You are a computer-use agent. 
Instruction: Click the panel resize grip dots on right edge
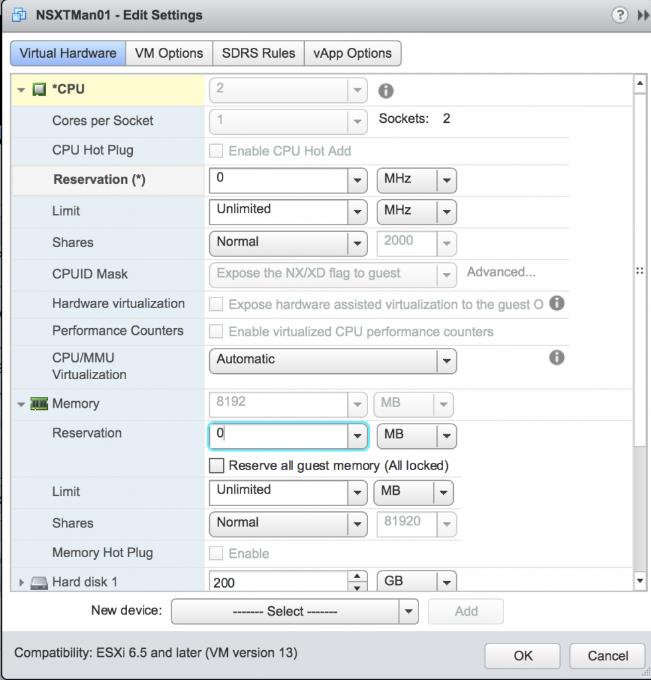640,271
